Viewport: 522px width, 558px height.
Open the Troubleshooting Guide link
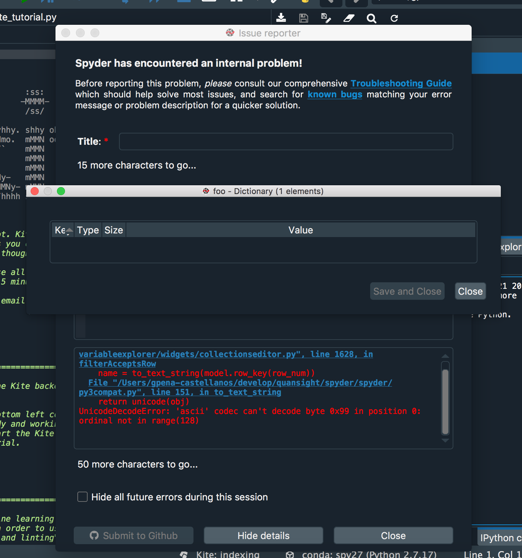point(401,83)
